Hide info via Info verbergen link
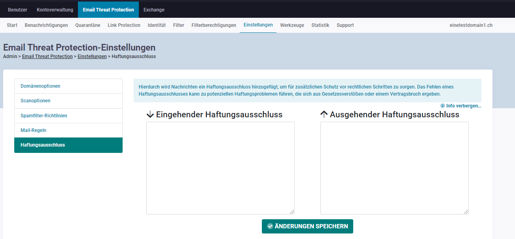Image resolution: width=515 pixels, height=239 pixels. 463,106
